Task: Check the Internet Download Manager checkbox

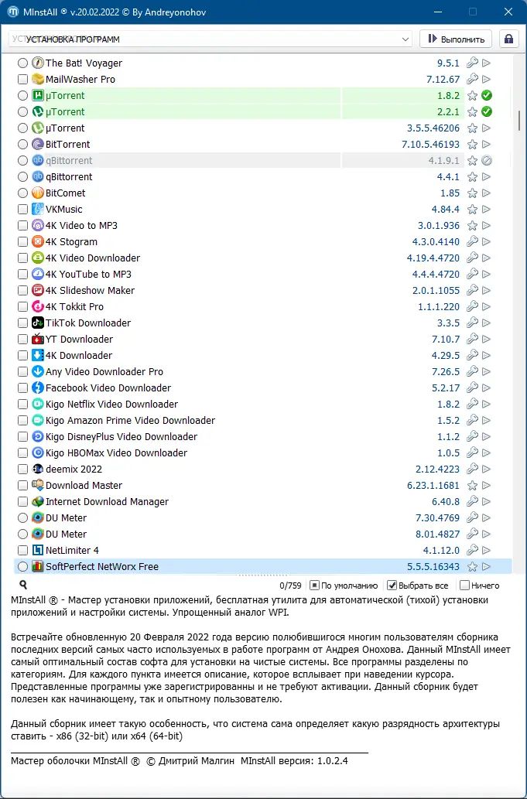Action: point(22,502)
